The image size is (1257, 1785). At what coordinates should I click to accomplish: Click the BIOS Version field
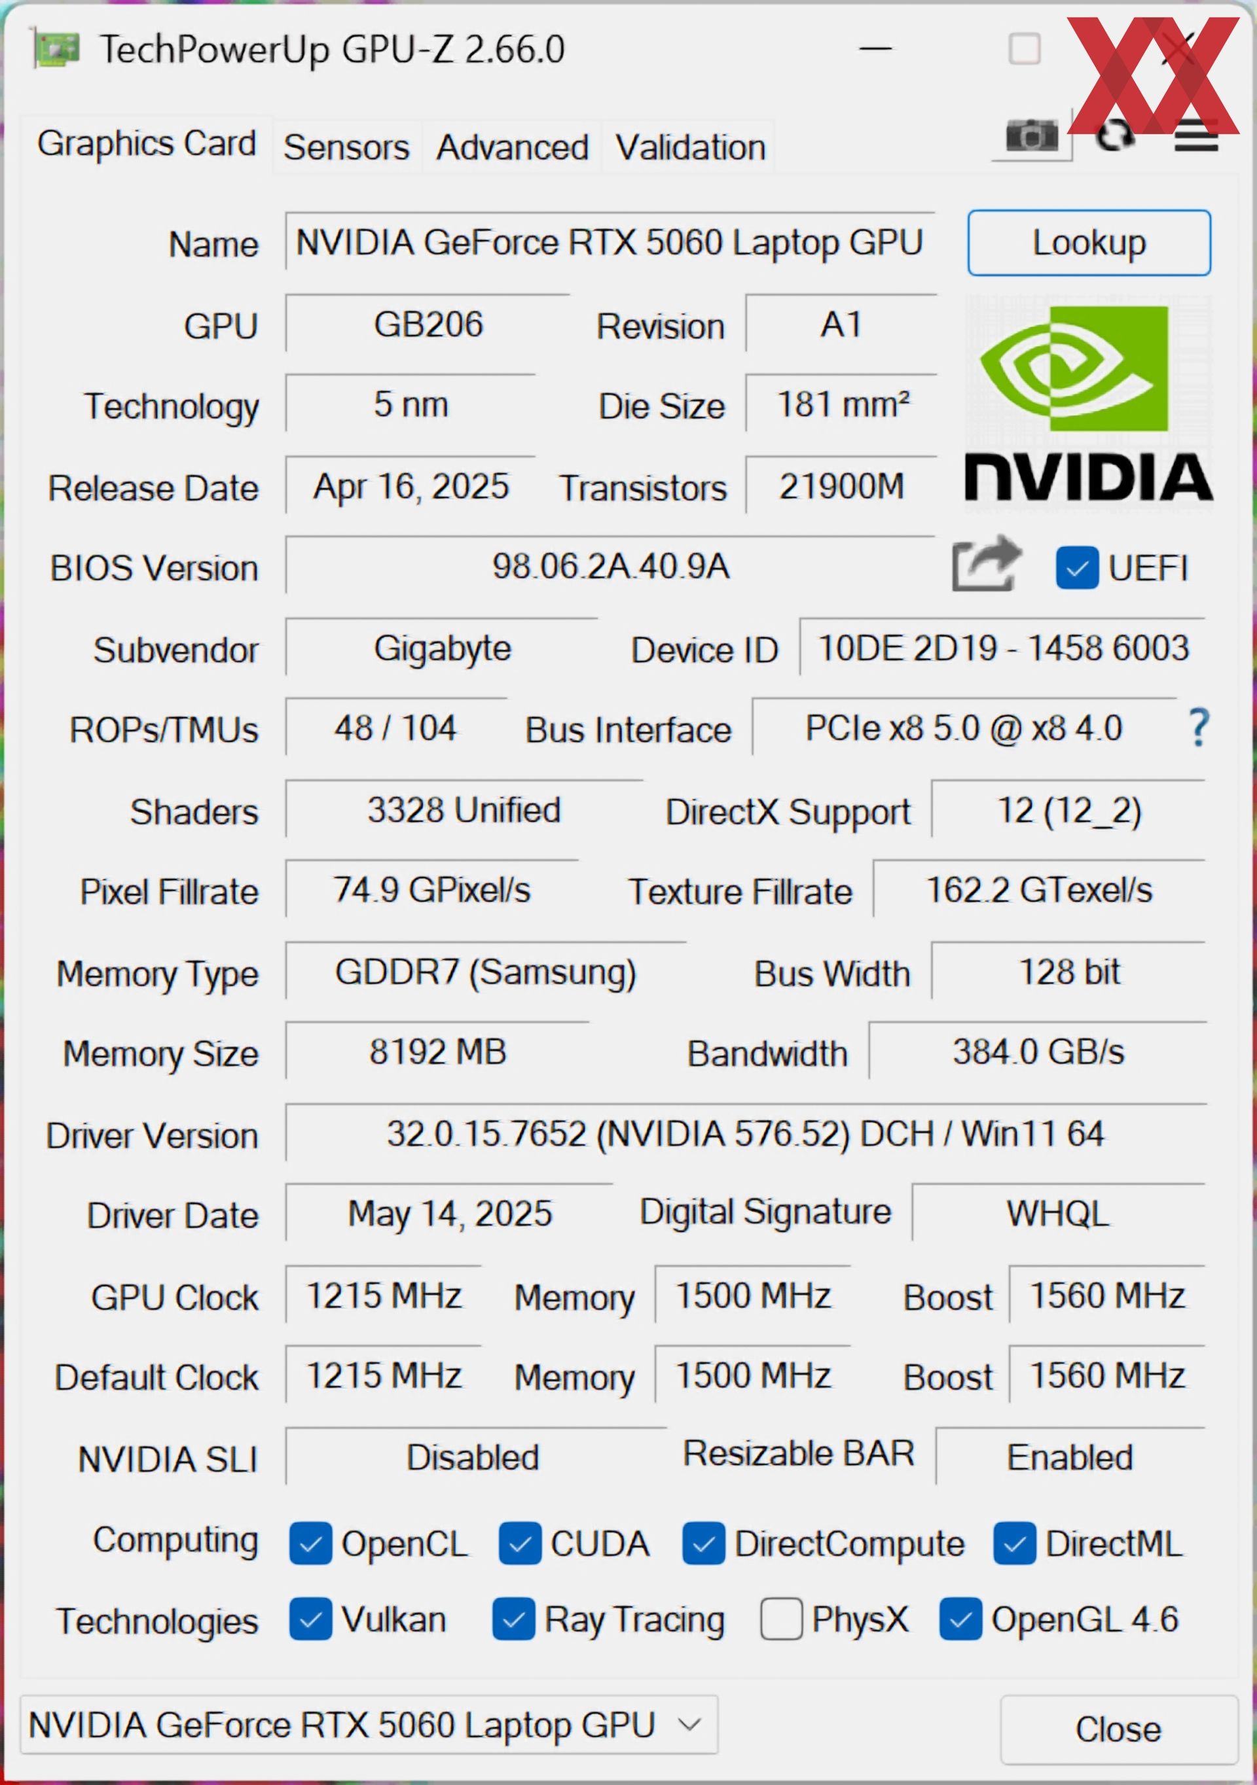coord(610,566)
